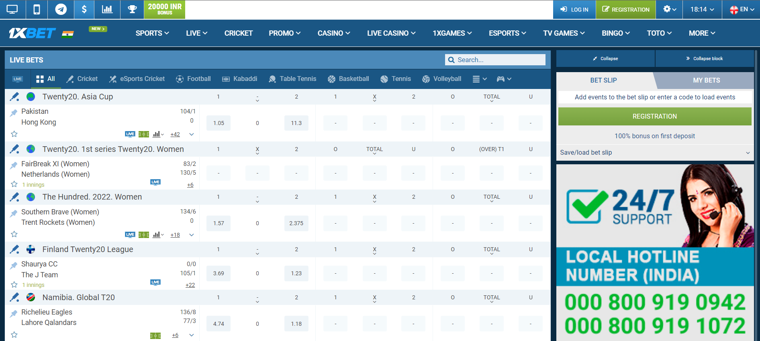Open the Twenty20. Asia Cup league link
The image size is (760, 341).
78,97
